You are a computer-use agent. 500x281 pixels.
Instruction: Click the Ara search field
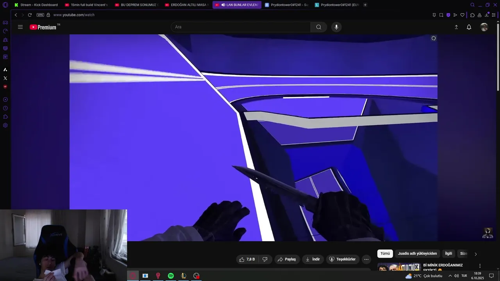(x=241, y=27)
